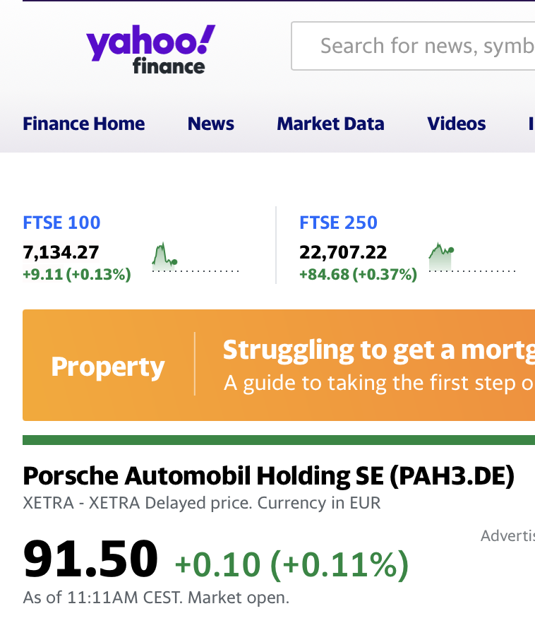Image resolution: width=535 pixels, height=623 pixels.
Task: Select the XETRA Delayed price currency note
Action: (x=202, y=503)
